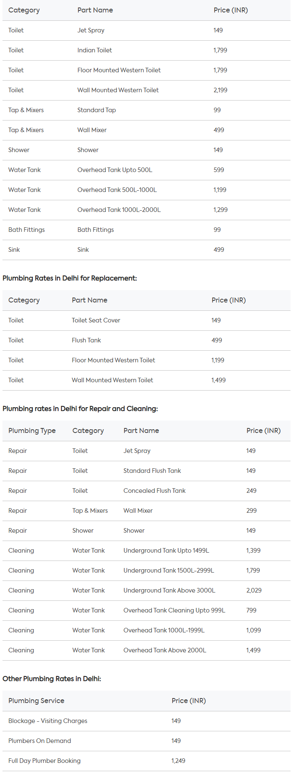The image size is (293, 782).
Task: Select the 'Indian Toilet' part name cell
Action: pyautogui.click(x=95, y=50)
